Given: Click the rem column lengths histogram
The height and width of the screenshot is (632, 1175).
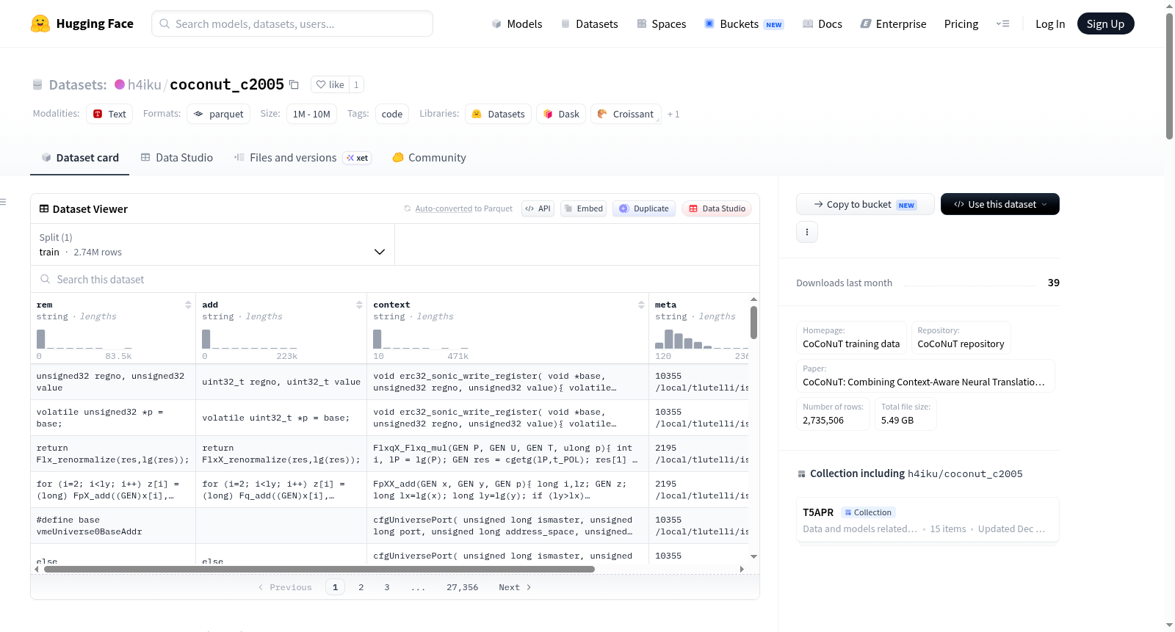Looking at the screenshot, I should (84, 339).
